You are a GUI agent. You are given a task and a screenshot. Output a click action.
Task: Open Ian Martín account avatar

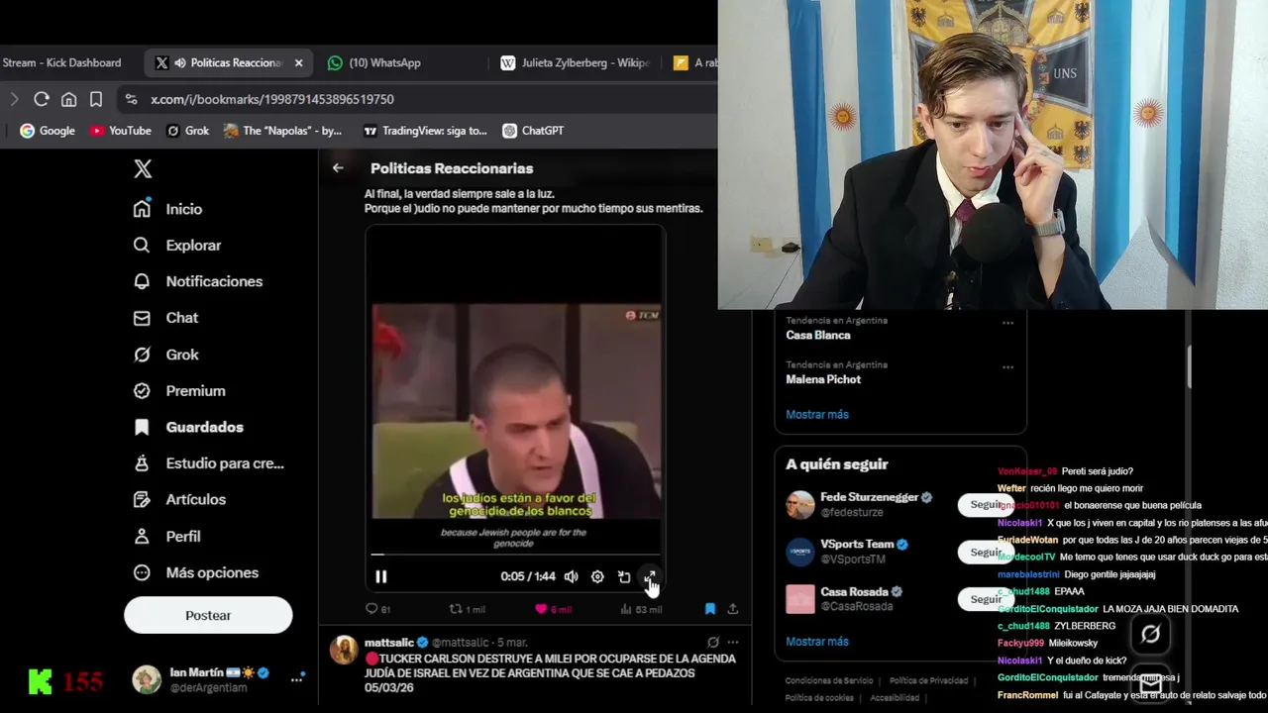pos(147,679)
